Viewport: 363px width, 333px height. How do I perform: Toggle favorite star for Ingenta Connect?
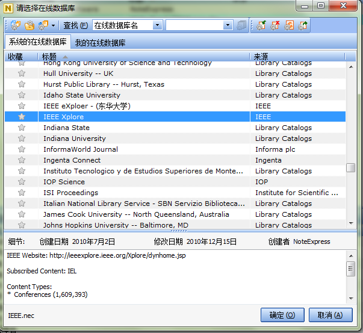coord(22,160)
